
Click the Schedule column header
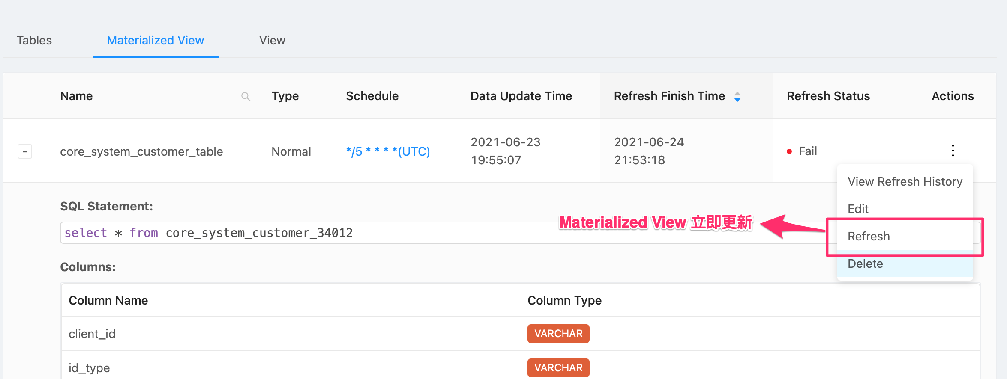click(x=372, y=96)
